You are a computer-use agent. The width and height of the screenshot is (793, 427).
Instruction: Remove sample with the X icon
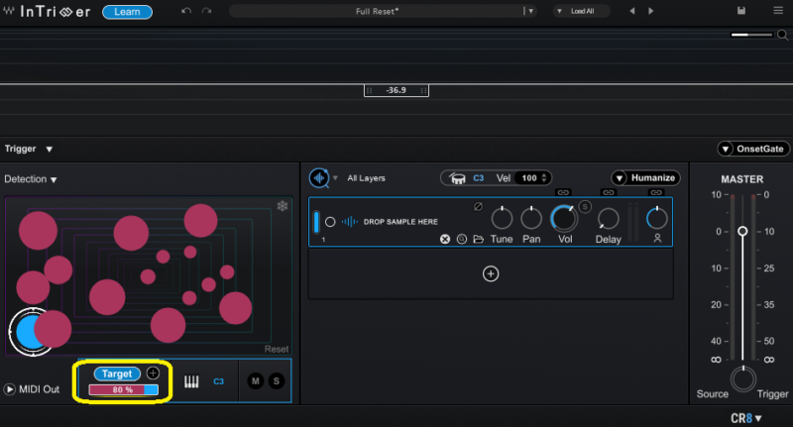point(445,239)
